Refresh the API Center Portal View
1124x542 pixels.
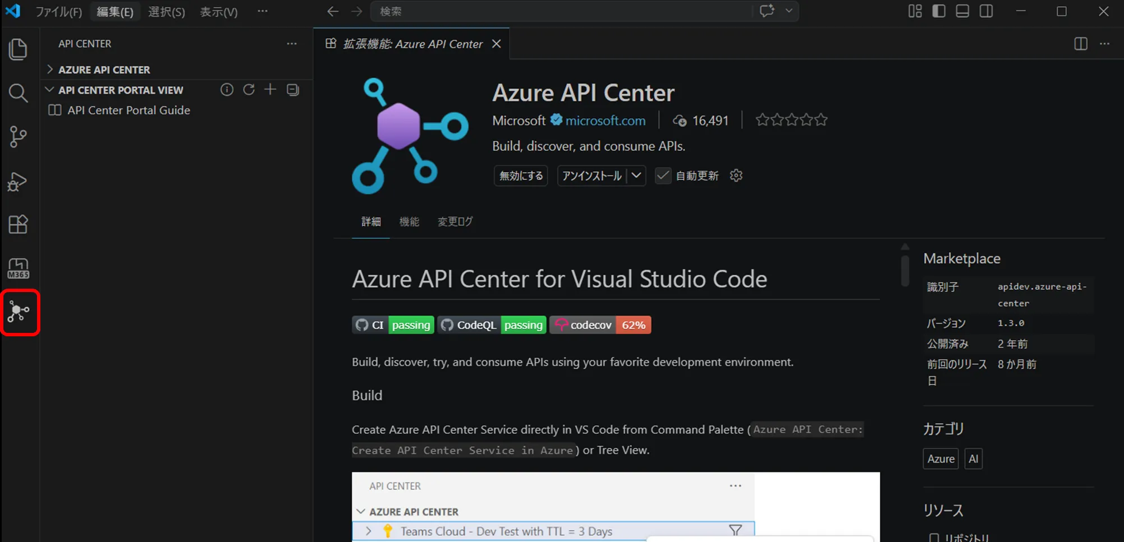tap(249, 90)
